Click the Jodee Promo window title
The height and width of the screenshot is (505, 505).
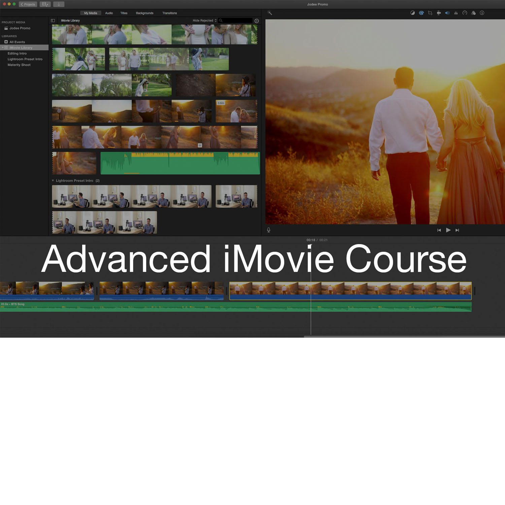pos(317,4)
